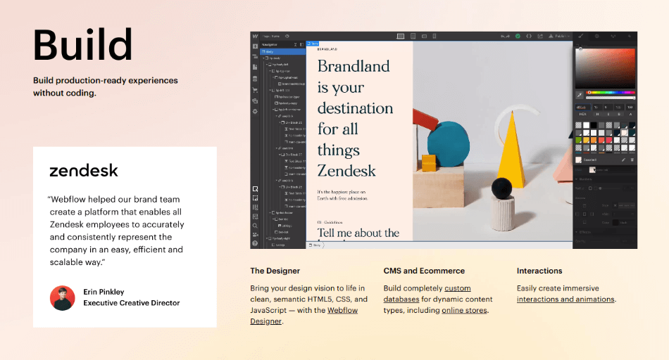This screenshot has width=669, height=360.
Task: Open the online stores link
Action: click(464, 310)
